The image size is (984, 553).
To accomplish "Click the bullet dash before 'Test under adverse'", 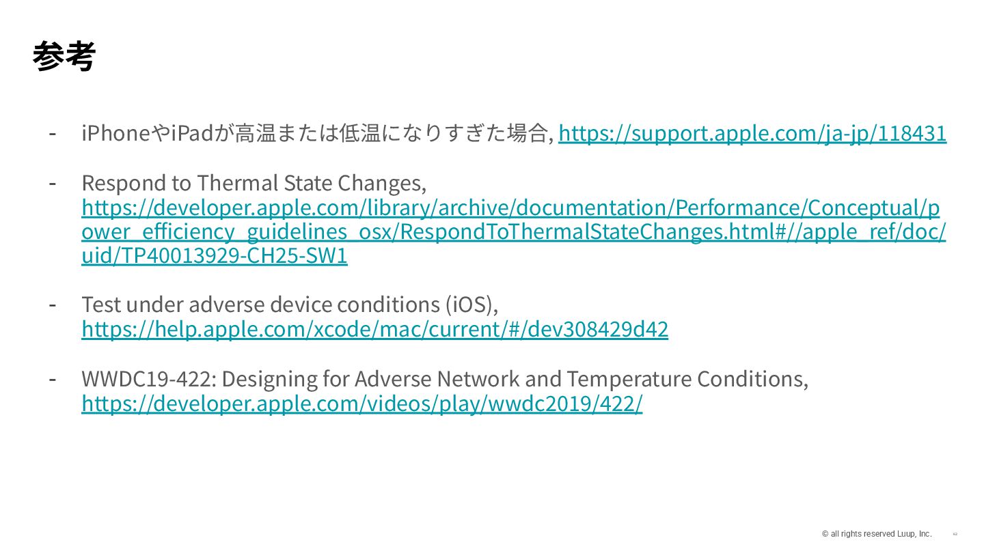I will (52, 303).
